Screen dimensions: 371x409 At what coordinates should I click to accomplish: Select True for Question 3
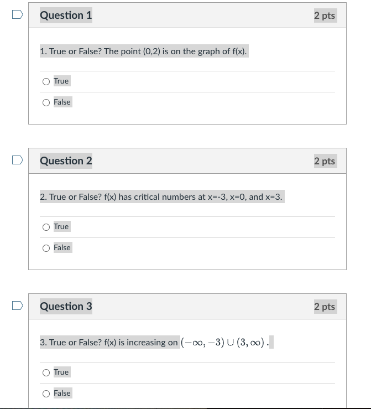[46, 372]
